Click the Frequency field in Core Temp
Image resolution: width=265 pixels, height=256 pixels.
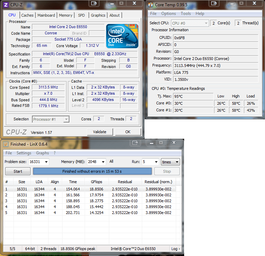pos(215,66)
